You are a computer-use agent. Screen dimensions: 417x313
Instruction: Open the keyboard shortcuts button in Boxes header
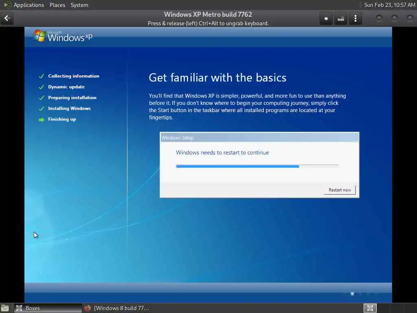pos(341,18)
